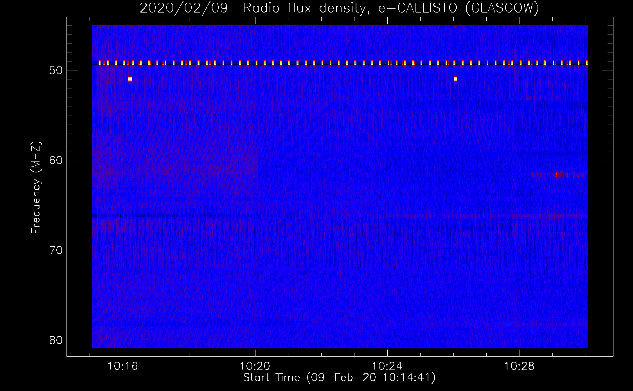This screenshot has width=633, height=391.
Task: Click the 10:16 time tick label
Action: 123,366
